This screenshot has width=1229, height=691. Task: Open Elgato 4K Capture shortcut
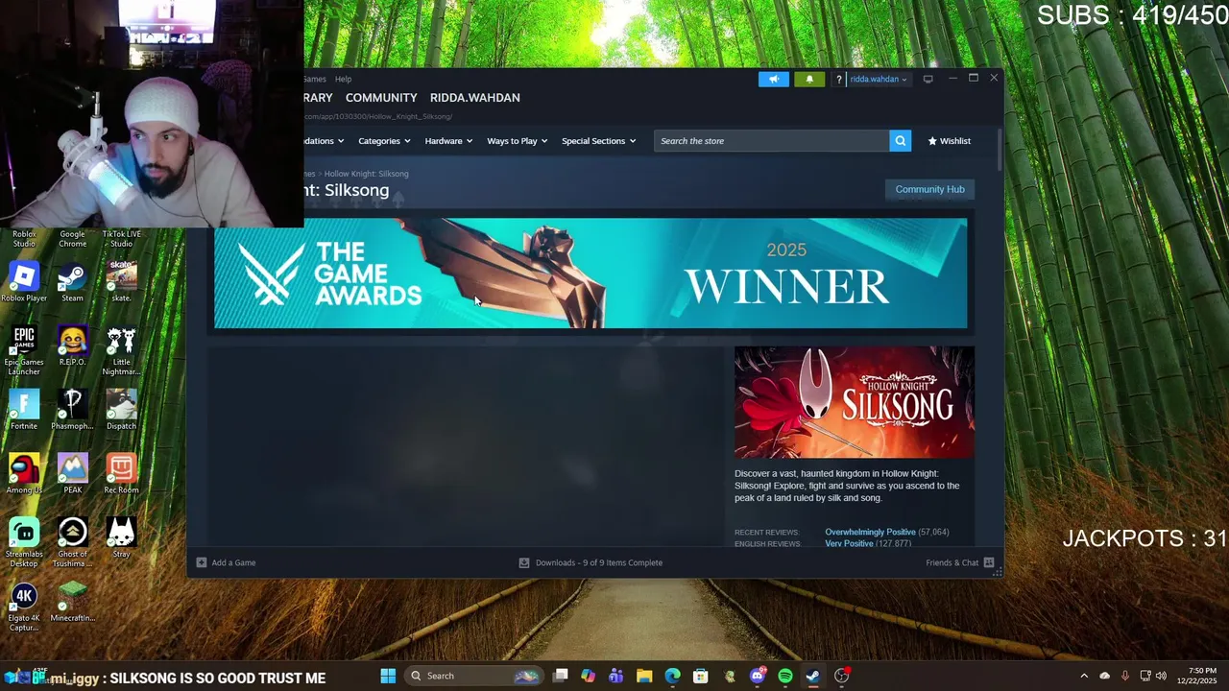[x=24, y=607]
